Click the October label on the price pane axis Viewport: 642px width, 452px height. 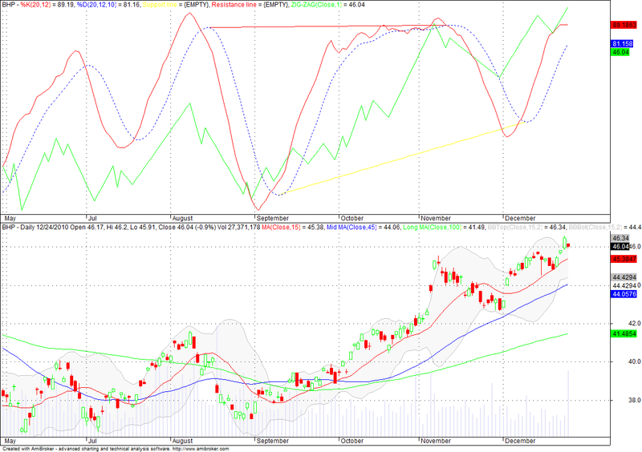[x=352, y=441]
